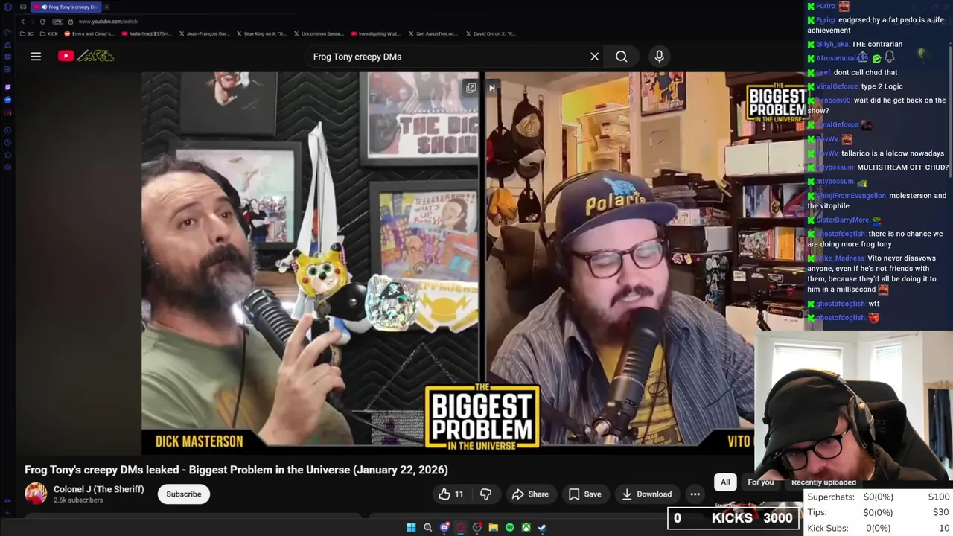The image size is (953, 536).
Task: Click the Colonel J channel avatar
Action: click(36, 494)
